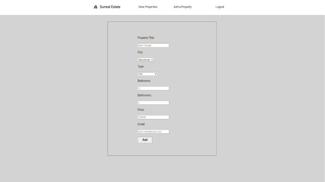Click the Email field with john.smith placeholder
Viewport: 325px width, 182px height.
[x=153, y=132]
